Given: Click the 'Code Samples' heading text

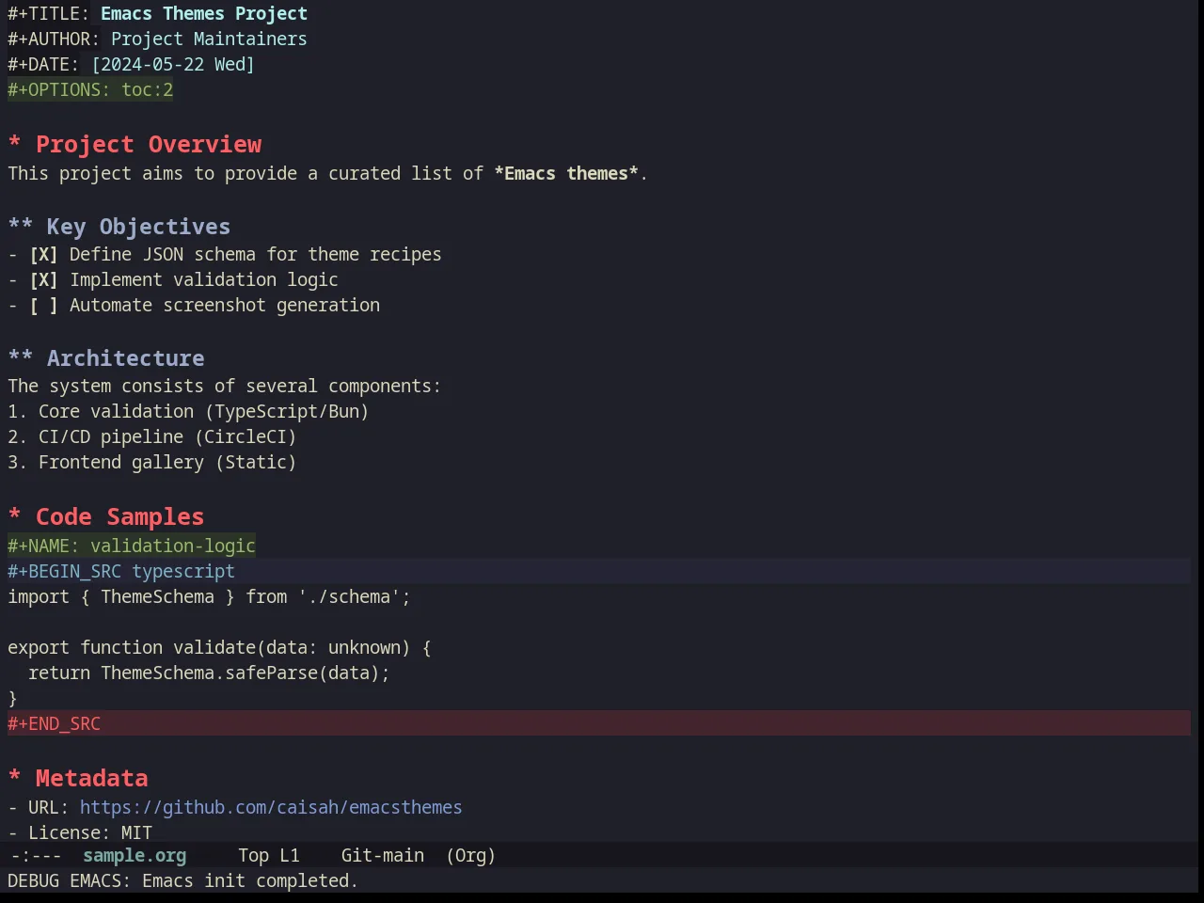Looking at the screenshot, I should click(119, 516).
